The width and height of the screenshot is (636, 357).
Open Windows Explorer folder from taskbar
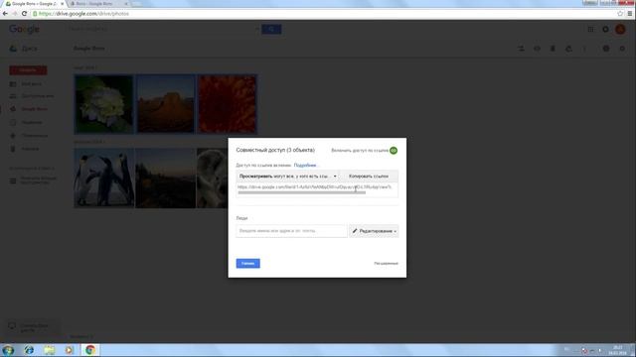tap(50, 350)
